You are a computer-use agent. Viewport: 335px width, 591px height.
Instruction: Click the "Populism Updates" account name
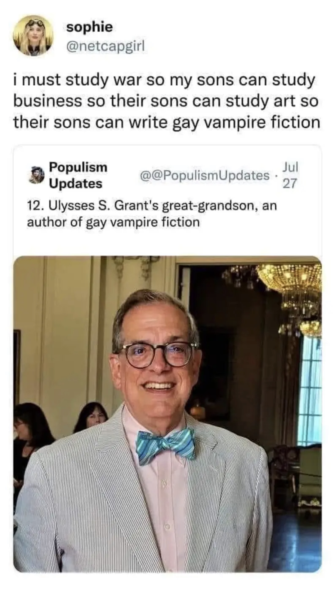coord(78,175)
